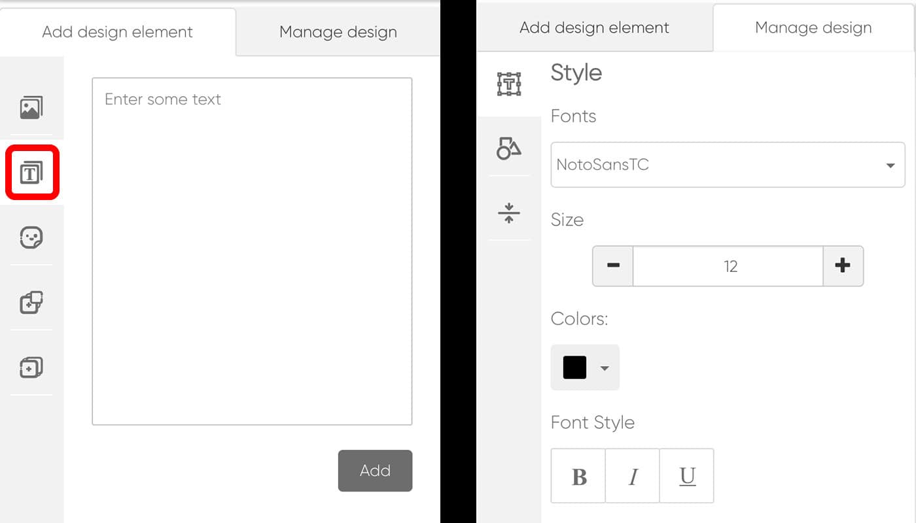Switch to right Add design element tab
This screenshot has width=916, height=523.
(594, 28)
